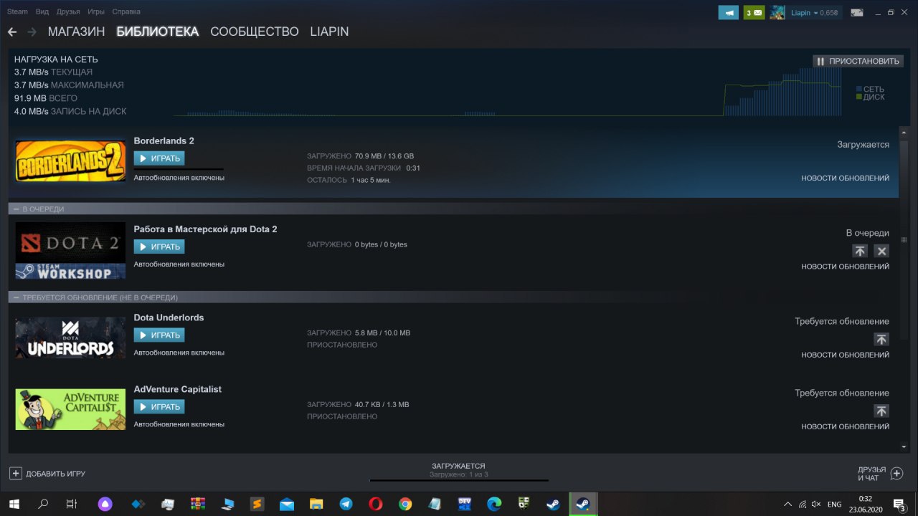Launch Google Chrome from the taskbar
The image size is (918, 516).
(x=405, y=504)
